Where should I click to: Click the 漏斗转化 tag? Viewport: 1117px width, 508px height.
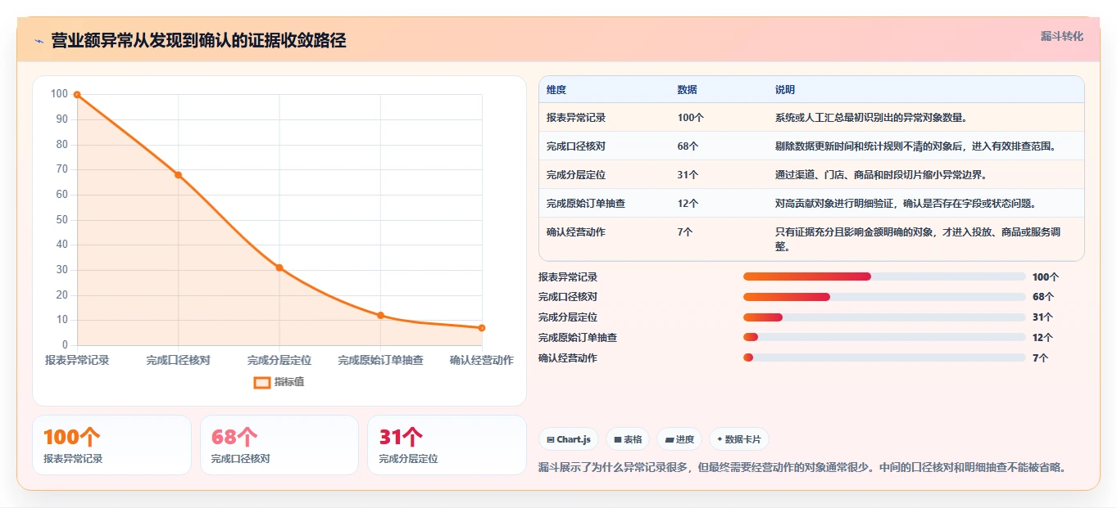(x=1061, y=36)
